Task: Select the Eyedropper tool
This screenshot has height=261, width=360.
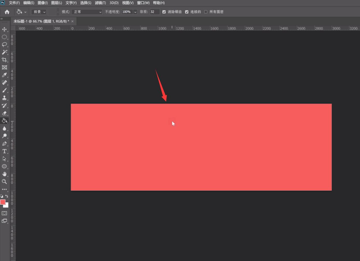Action: coord(4,75)
